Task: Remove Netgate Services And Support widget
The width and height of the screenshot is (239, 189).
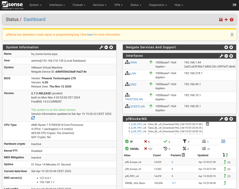Action: pos(231,47)
